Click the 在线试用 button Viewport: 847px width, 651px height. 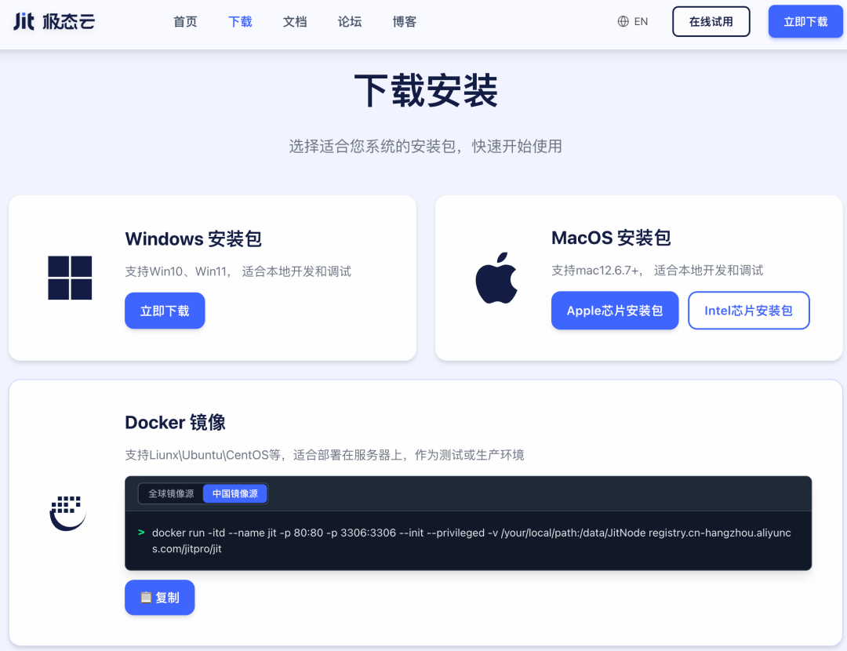tap(711, 22)
